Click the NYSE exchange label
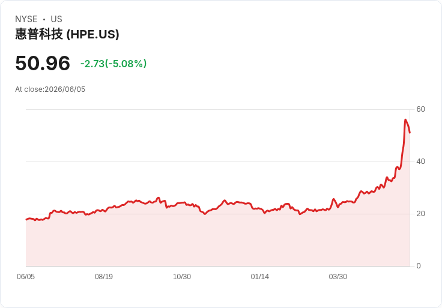 [26, 19]
